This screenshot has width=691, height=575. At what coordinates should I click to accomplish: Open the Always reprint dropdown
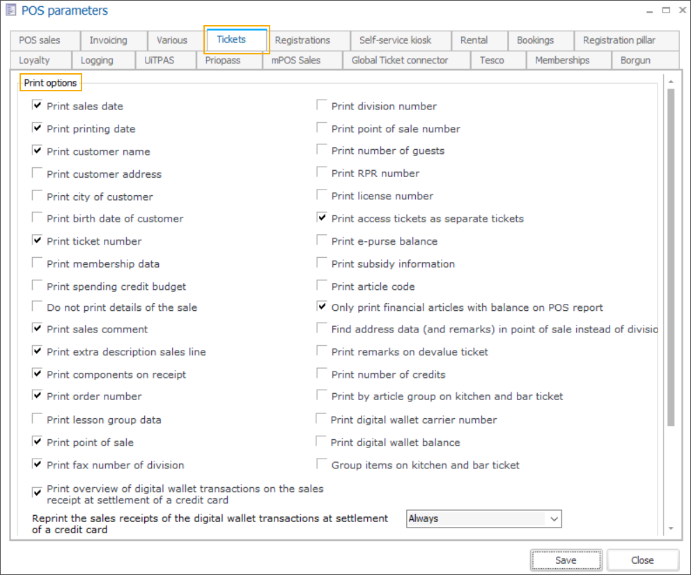[x=554, y=519]
